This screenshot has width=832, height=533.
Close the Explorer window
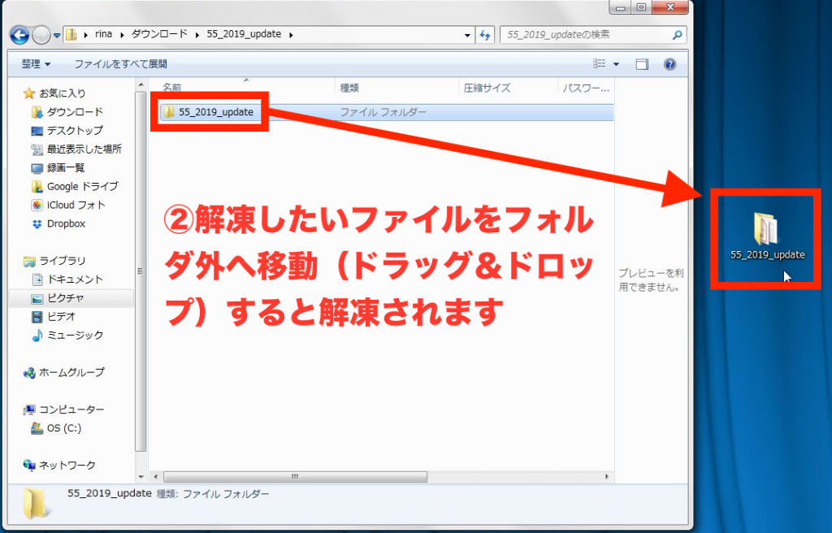670,7
